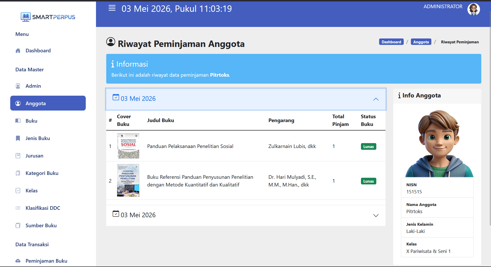Screen dimensions: 491x267
Task: Click the Jenis Buku bookmark icon
Action: point(18,138)
